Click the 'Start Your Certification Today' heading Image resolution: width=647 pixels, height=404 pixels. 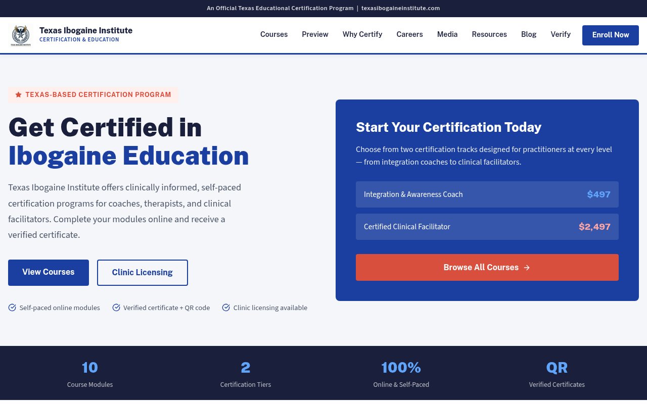[448, 127]
